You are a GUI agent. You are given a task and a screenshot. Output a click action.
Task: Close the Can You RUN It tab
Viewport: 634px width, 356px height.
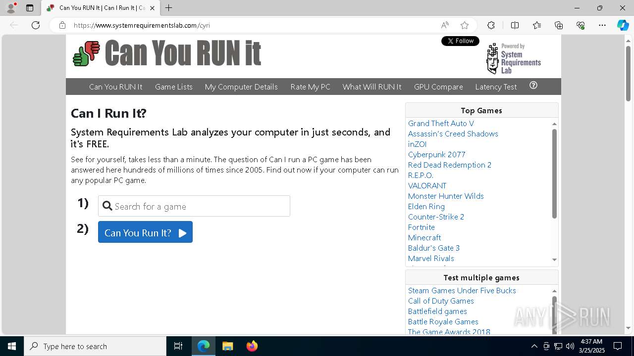pyautogui.click(x=152, y=8)
